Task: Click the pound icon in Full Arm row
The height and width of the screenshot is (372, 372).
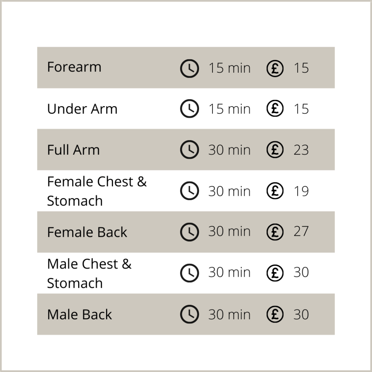Action: (x=275, y=149)
